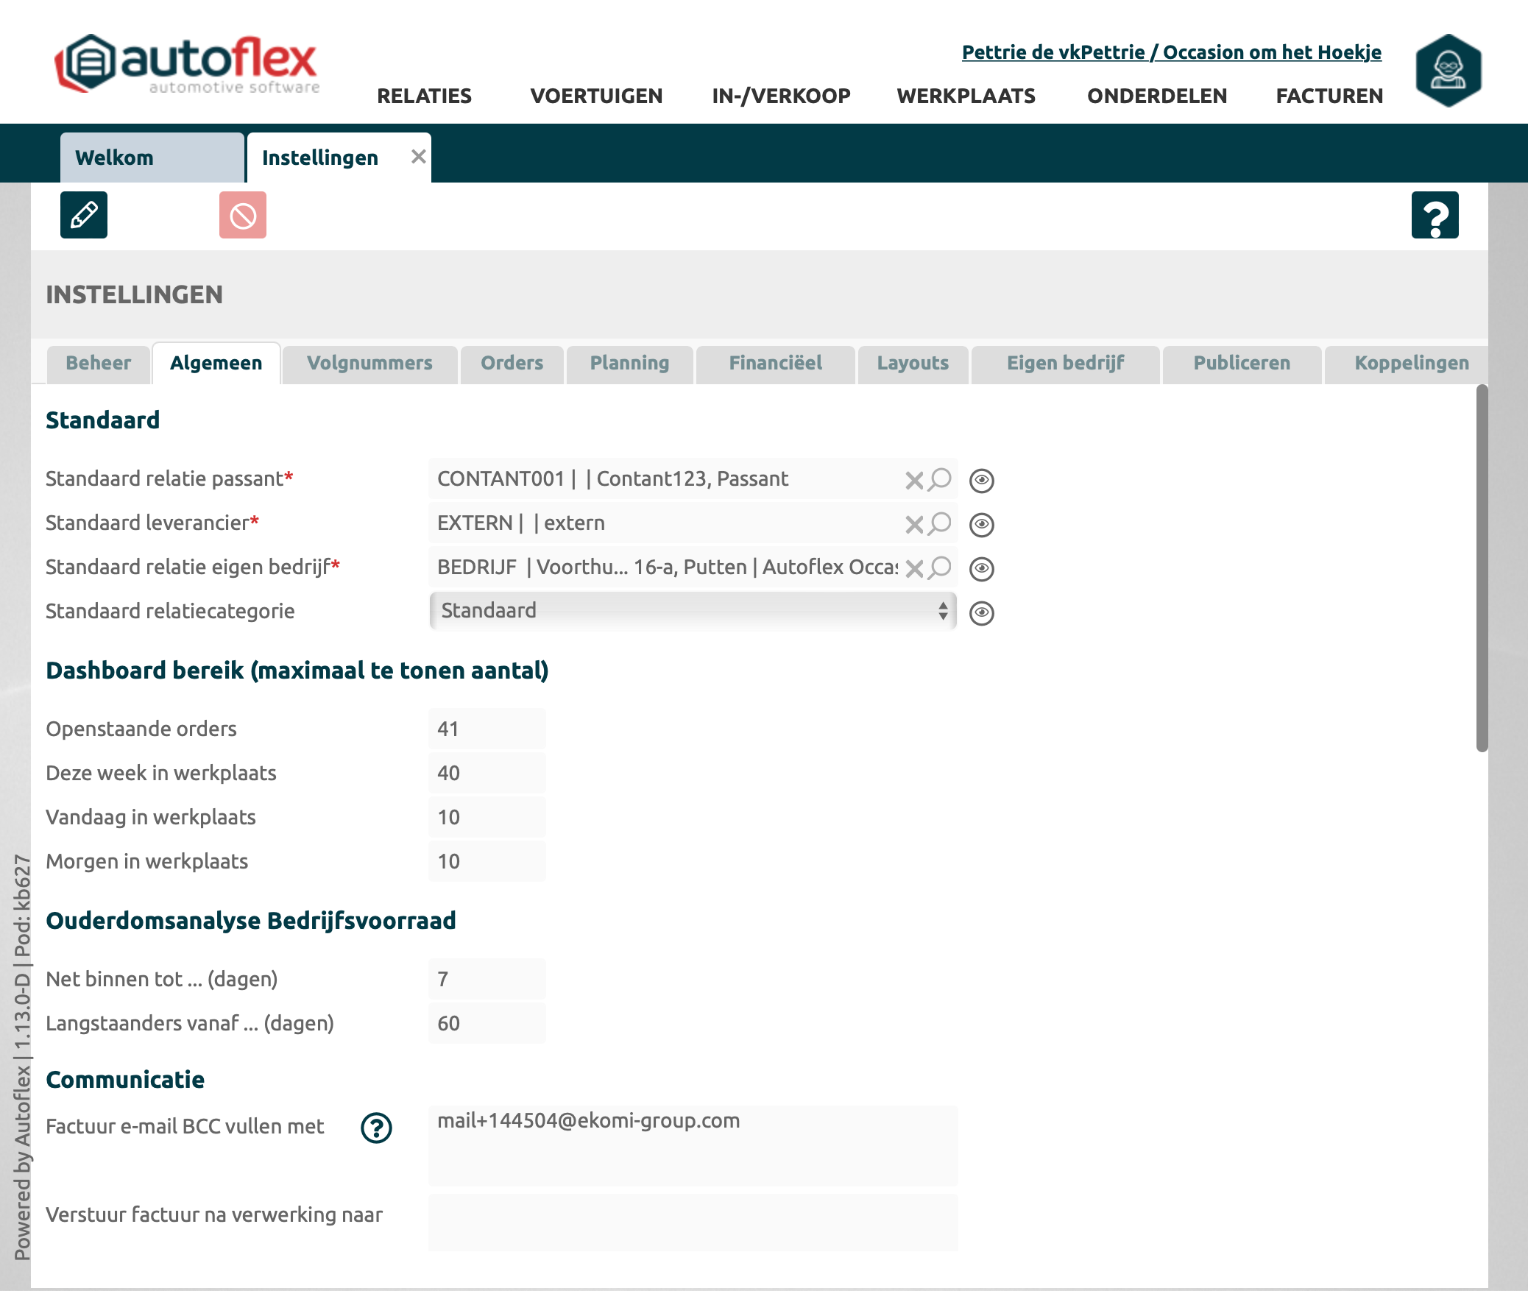Click the pencil edit icon
This screenshot has width=1528, height=1291.
click(x=84, y=215)
